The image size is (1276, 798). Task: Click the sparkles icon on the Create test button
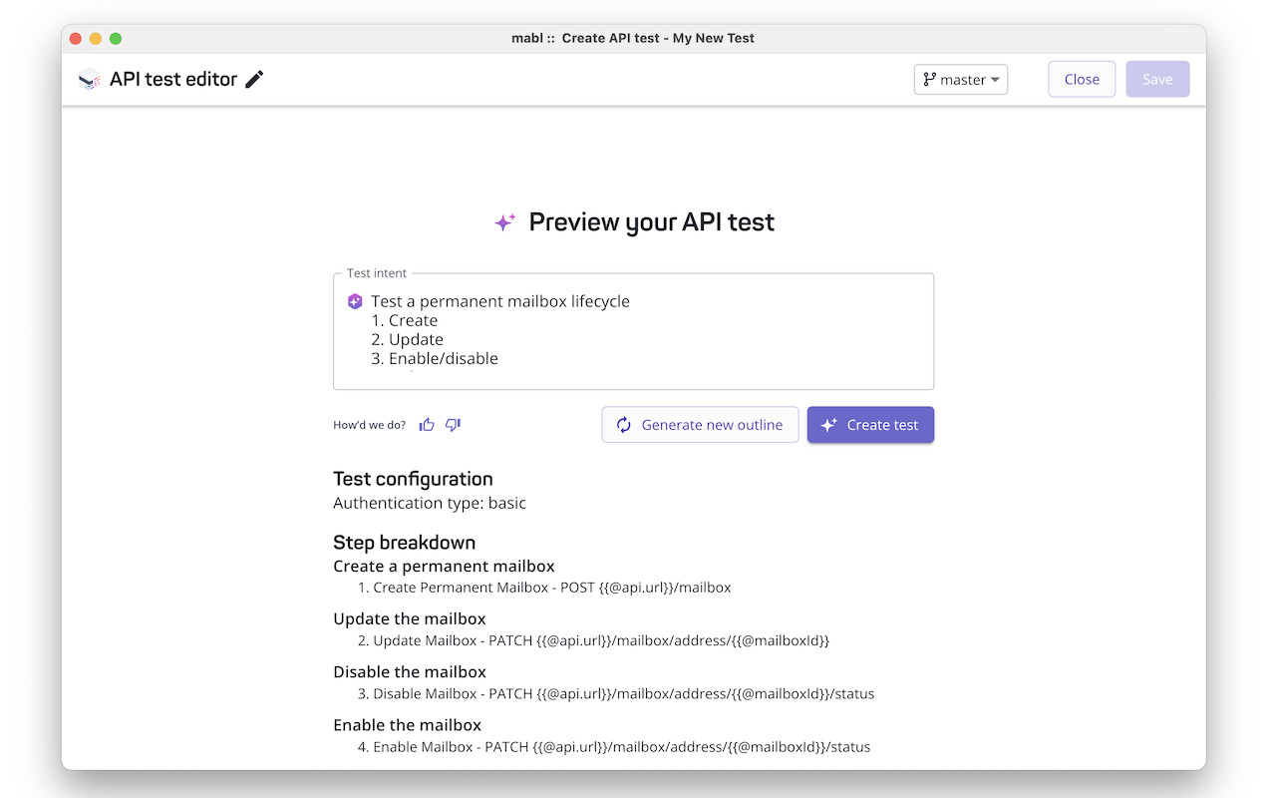[x=827, y=424]
